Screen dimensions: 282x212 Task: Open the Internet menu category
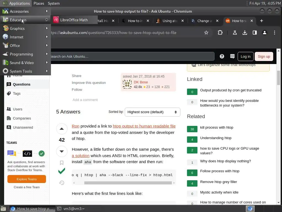[x=25, y=37]
